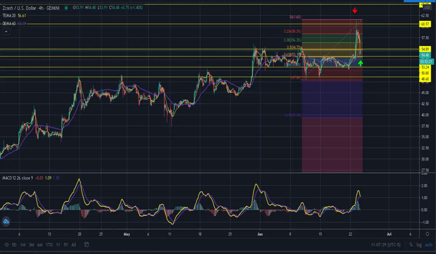This screenshot has height=254, width=436.
Task: Click the Jul label on the time axis
Action: point(389,234)
